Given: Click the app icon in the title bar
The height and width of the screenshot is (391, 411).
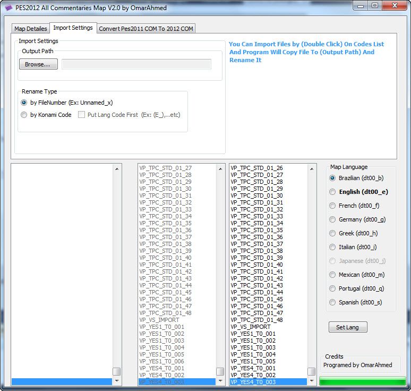Looking at the screenshot, I should click(x=8, y=6).
